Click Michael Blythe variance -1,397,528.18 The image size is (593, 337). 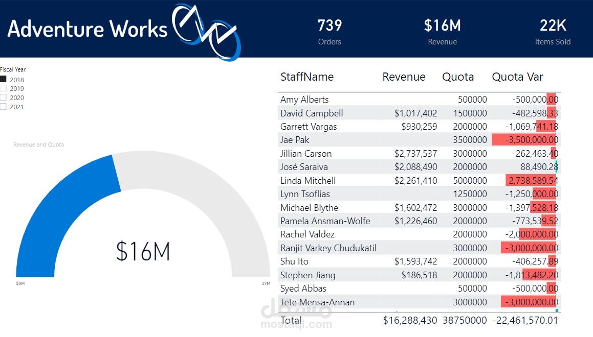(532, 207)
